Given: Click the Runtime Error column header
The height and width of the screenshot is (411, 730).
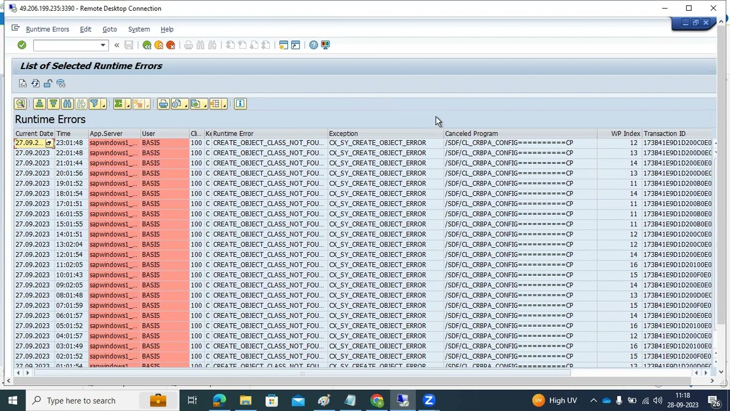Looking at the screenshot, I should click(x=269, y=134).
